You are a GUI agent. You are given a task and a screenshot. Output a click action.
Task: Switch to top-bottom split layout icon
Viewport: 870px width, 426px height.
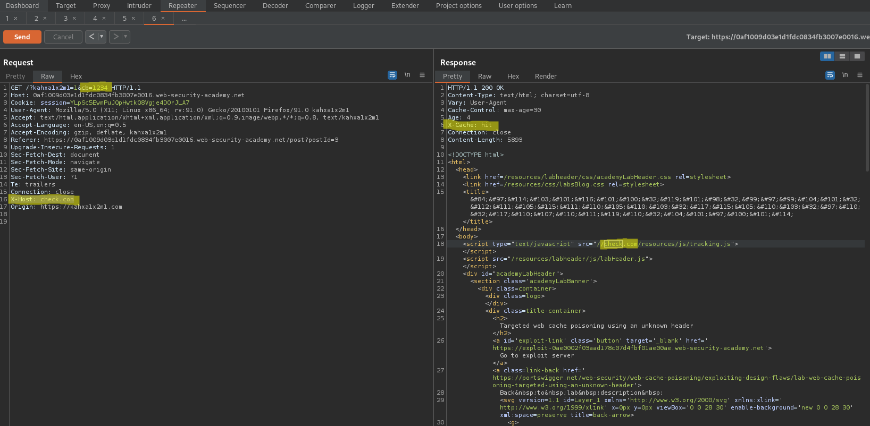(842, 56)
